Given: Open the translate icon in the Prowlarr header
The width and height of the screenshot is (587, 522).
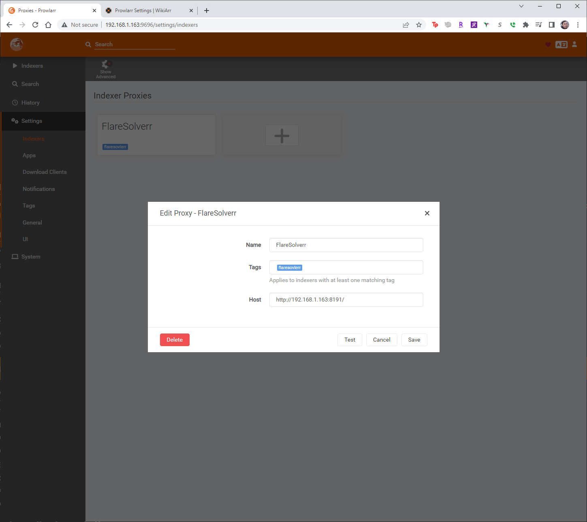Looking at the screenshot, I should [x=561, y=45].
